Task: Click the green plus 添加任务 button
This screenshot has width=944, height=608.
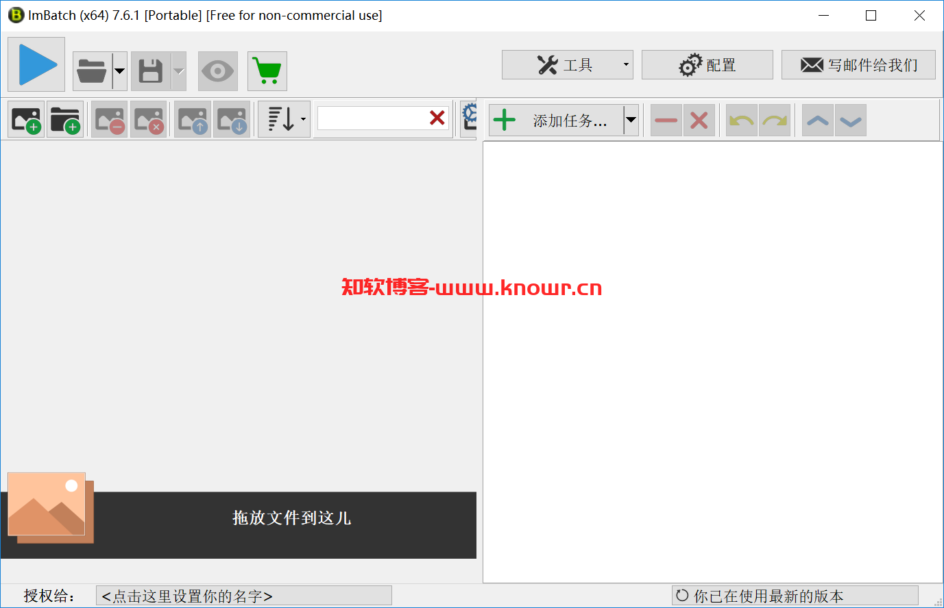Action: [x=556, y=121]
